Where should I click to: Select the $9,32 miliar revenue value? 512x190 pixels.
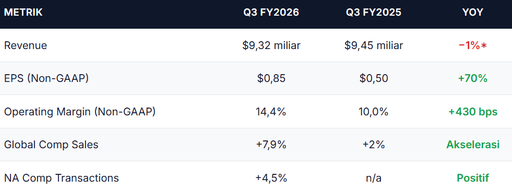tap(271, 45)
